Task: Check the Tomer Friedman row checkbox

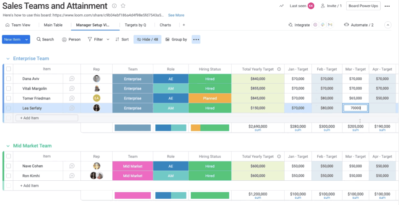Action: [x=9, y=98]
